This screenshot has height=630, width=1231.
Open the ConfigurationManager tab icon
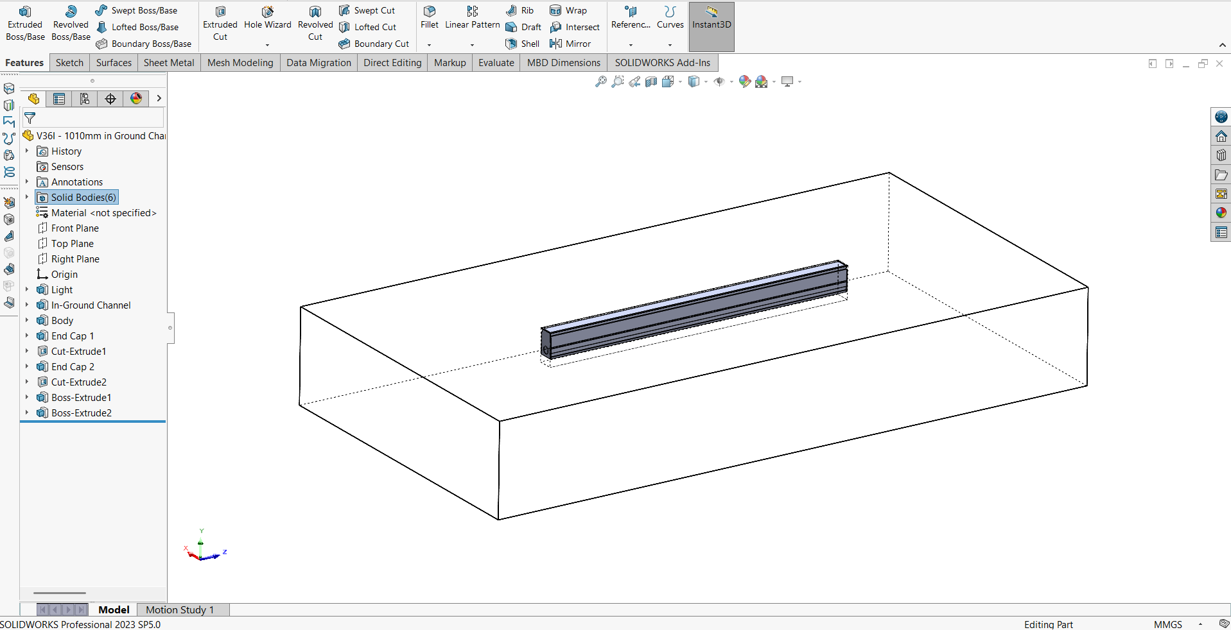[x=85, y=99]
